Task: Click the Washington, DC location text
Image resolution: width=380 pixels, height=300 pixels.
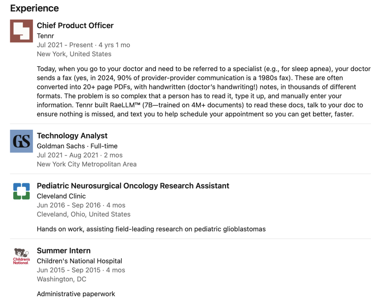Action: click(x=61, y=279)
